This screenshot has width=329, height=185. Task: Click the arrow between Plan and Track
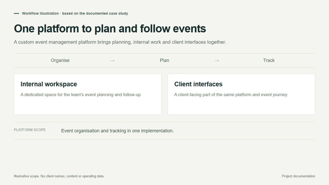pyautogui.click(x=217, y=61)
